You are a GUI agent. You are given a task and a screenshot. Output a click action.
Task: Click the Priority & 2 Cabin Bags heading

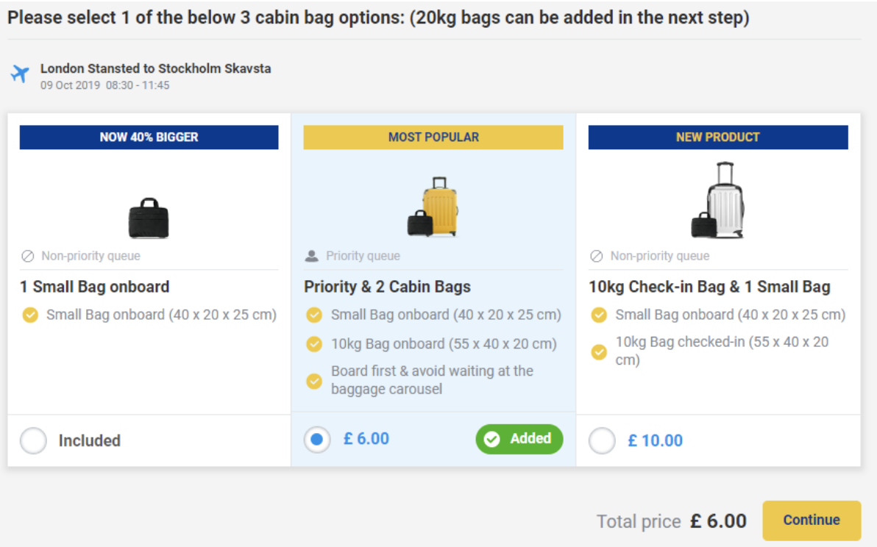point(387,287)
